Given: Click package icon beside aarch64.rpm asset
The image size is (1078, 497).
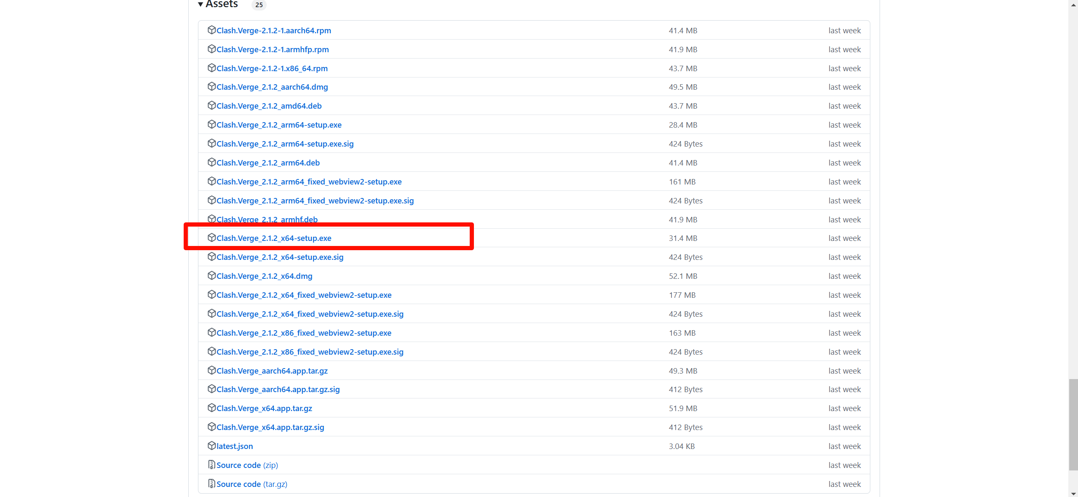Looking at the screenshot, I should click(211, 30).
